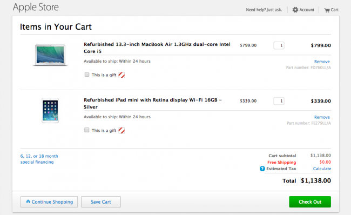This screenshot has height=215, width=351.
Task: Click the iPad mini product thumbnail
Action: (50, 110)
